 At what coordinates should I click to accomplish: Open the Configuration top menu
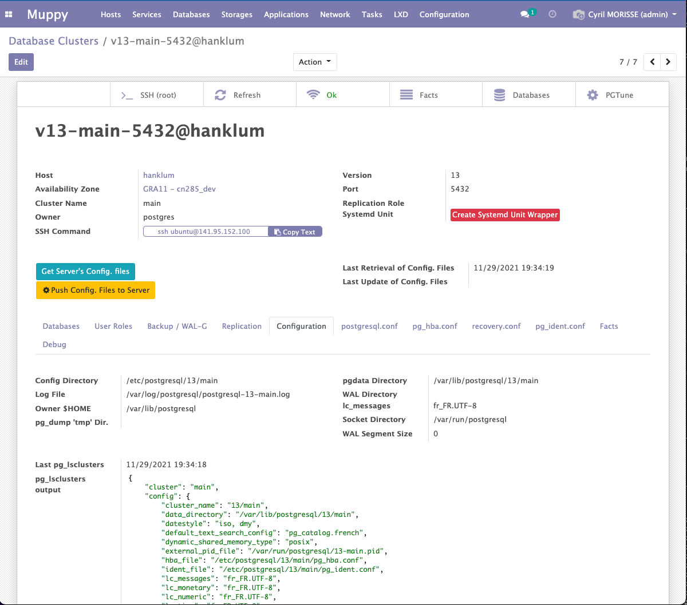point(444,14)
